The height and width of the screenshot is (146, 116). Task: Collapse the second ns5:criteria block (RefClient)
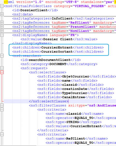tap(2, 134)
